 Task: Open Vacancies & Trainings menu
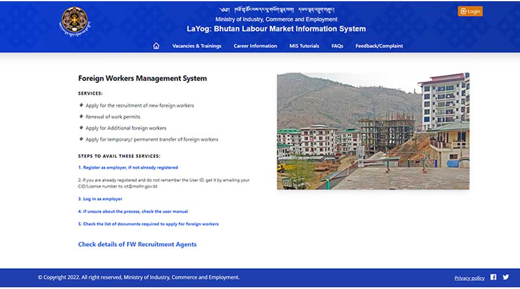pos(196,46)
